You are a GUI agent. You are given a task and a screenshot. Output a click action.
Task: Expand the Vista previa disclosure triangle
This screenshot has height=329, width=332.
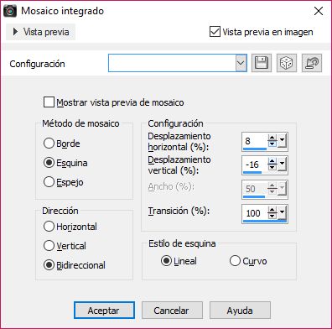point(15,32)
